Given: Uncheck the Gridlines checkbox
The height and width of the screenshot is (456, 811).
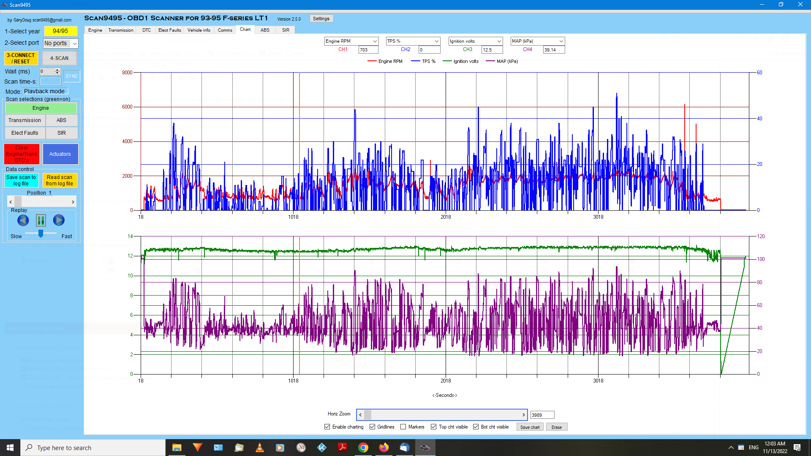Looking at the screenshot, I should pos(372,427).
